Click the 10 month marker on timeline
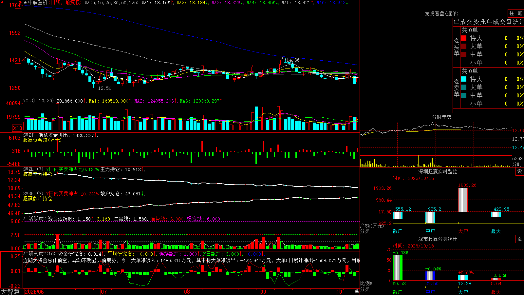 339,292
